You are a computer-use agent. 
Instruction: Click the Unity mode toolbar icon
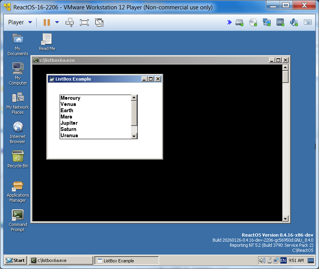coord(99,22)
